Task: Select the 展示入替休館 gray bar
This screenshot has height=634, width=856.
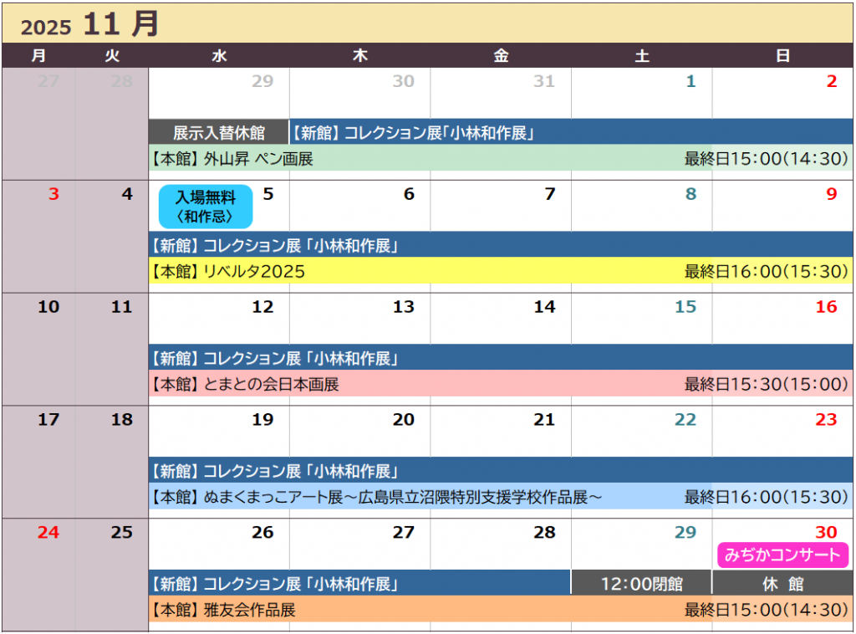Action: click(x=219, y=132)
